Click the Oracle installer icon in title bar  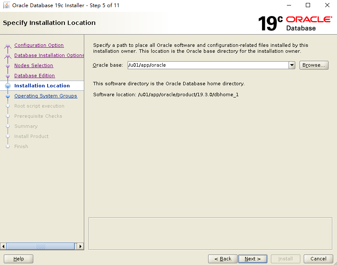pos(7,5)
